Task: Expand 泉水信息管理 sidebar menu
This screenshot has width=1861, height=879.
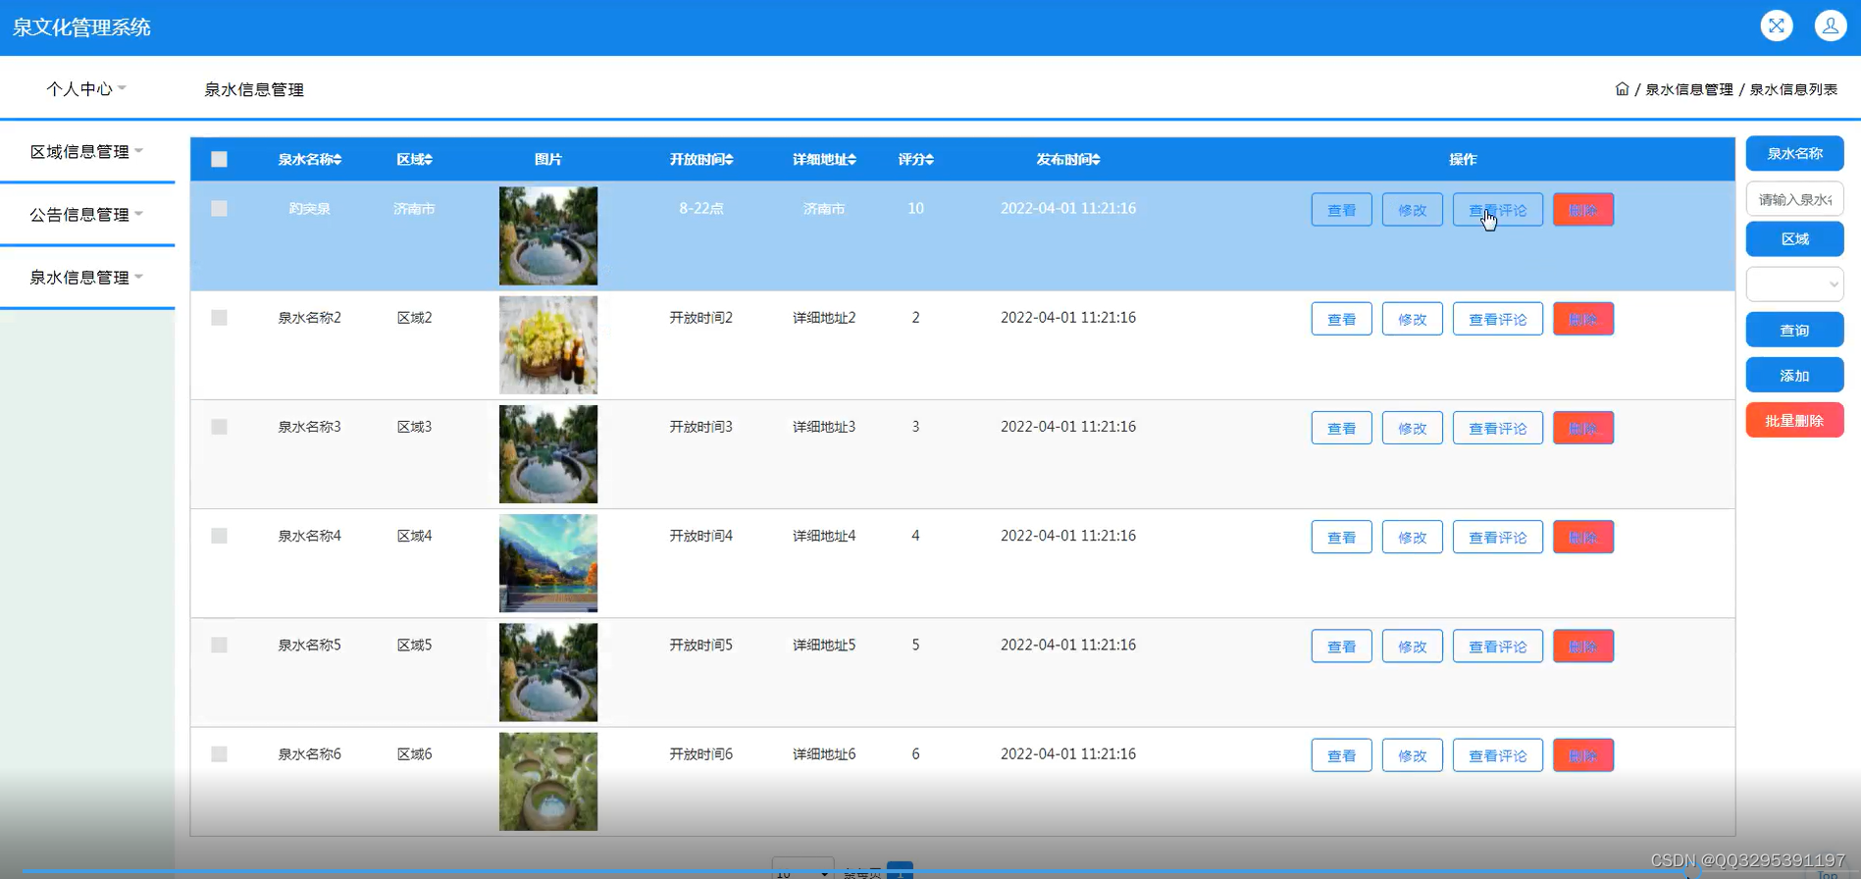Action: click(x=86, y=278)
